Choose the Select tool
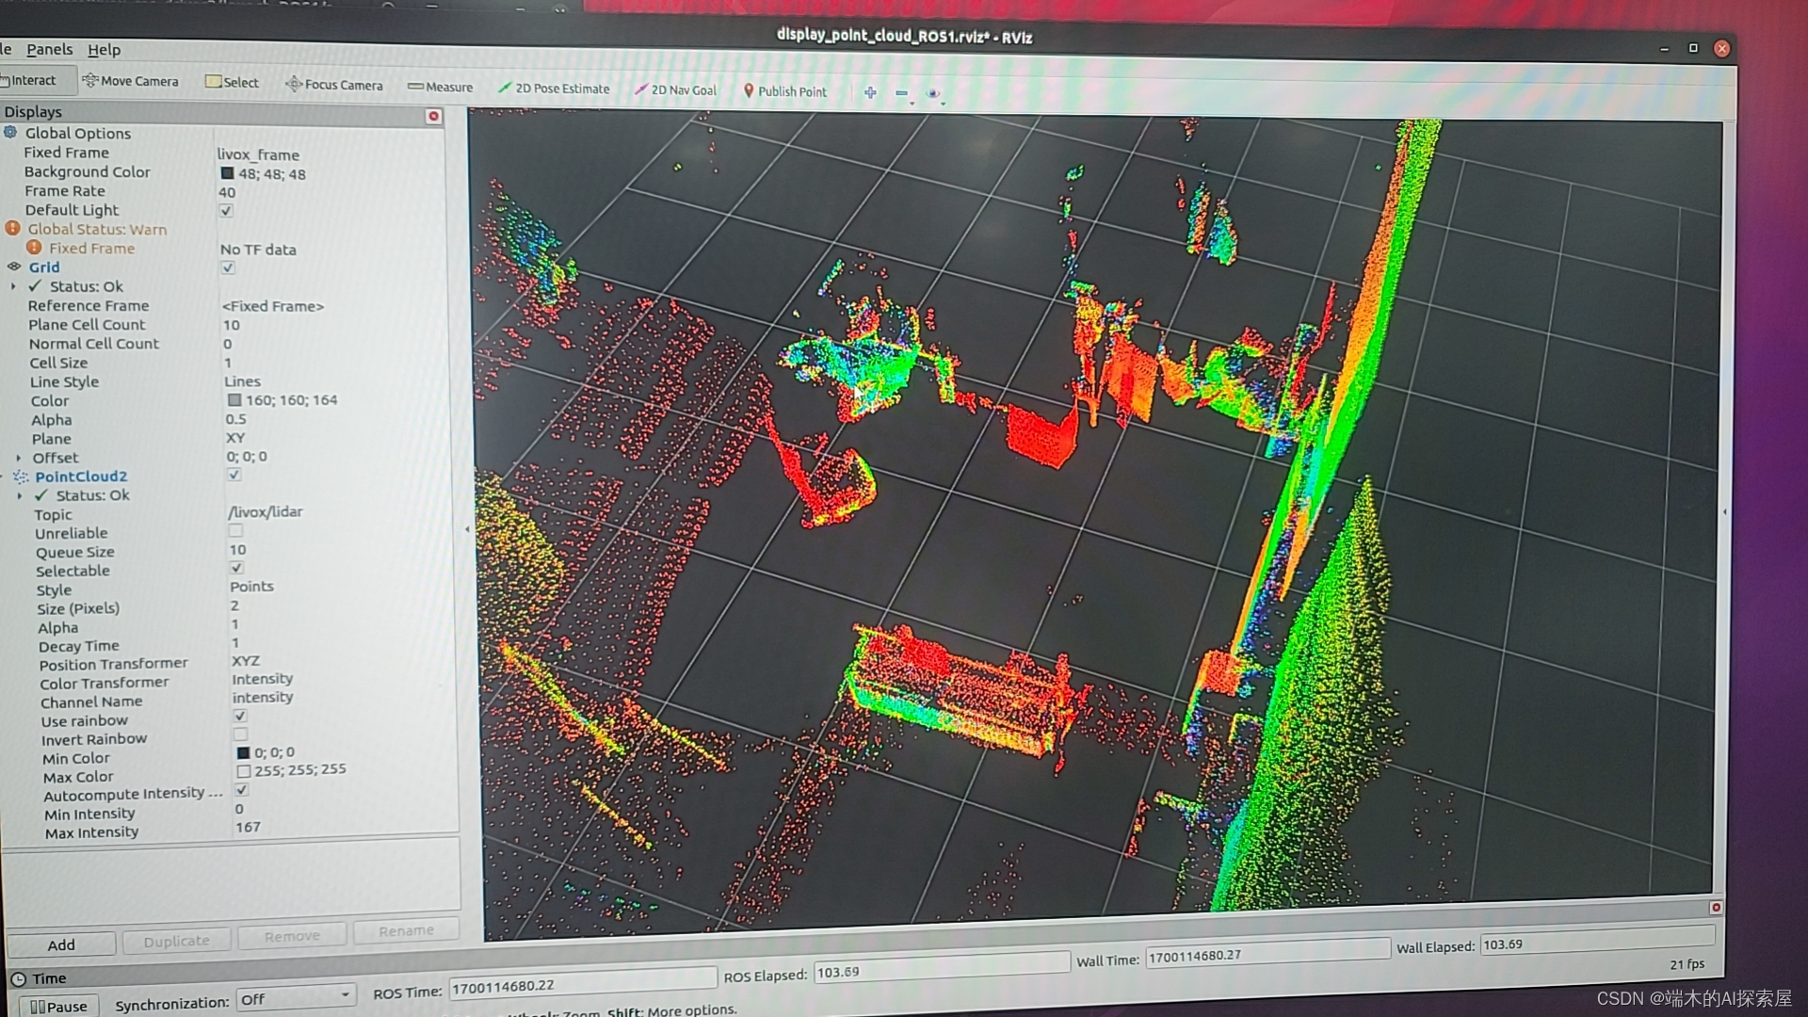The image size is (1808, 1017). (x=232, y=83)
